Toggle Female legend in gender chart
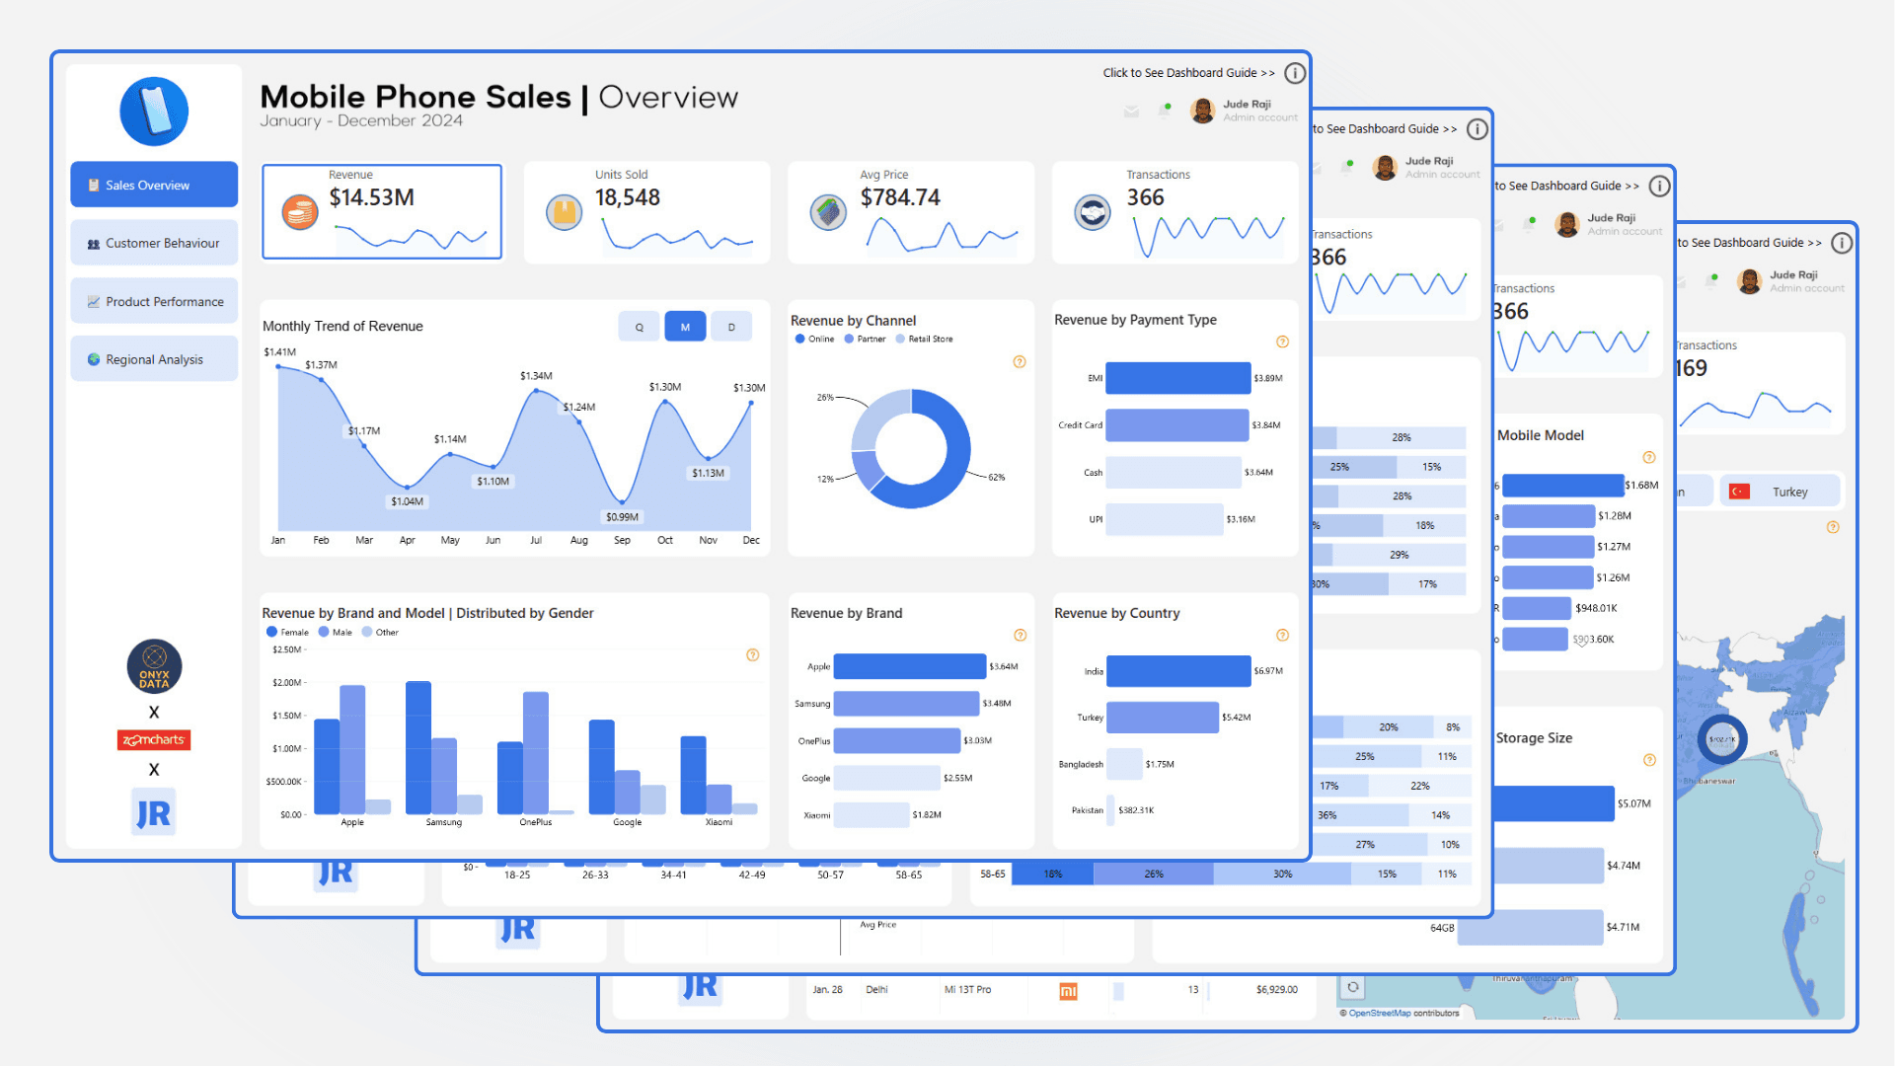This screenshot has width=1895, height=1066. (x=287, y=632)
